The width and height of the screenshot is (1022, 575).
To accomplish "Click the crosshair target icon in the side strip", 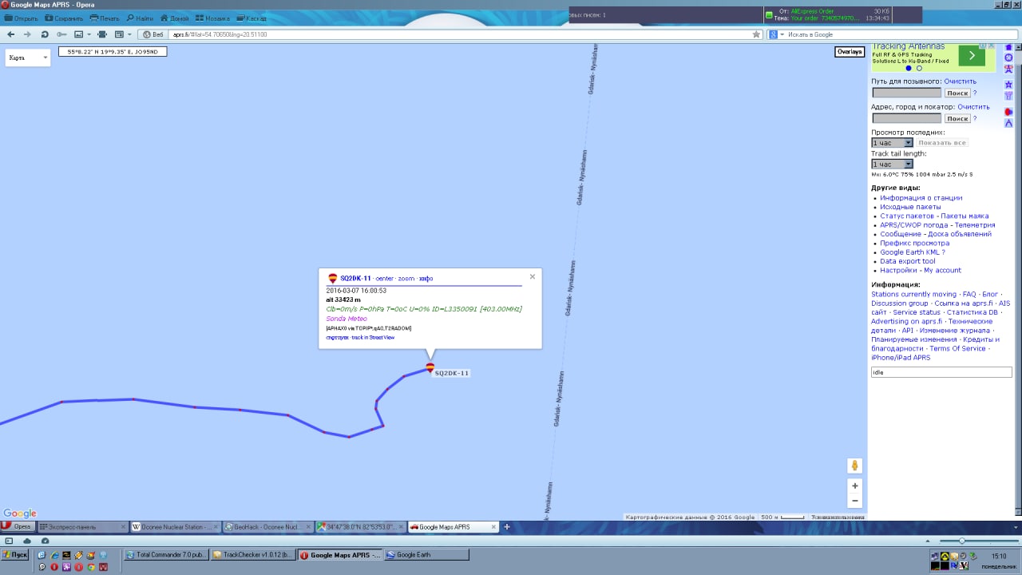I will (x=1008, y=57).
